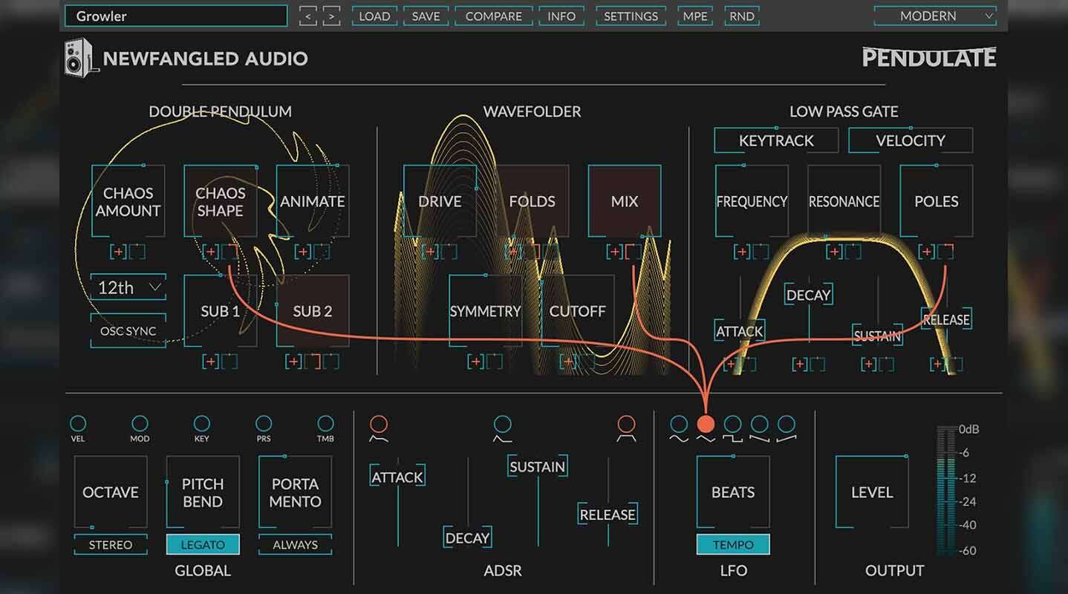
Task: Click the ADSR SUSTAIN slider handle
Action: tap(538, 466)
